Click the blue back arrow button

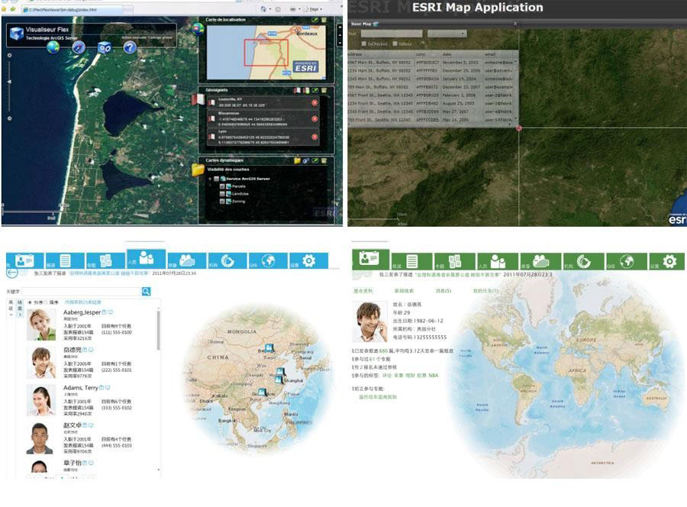click(12, 273)
